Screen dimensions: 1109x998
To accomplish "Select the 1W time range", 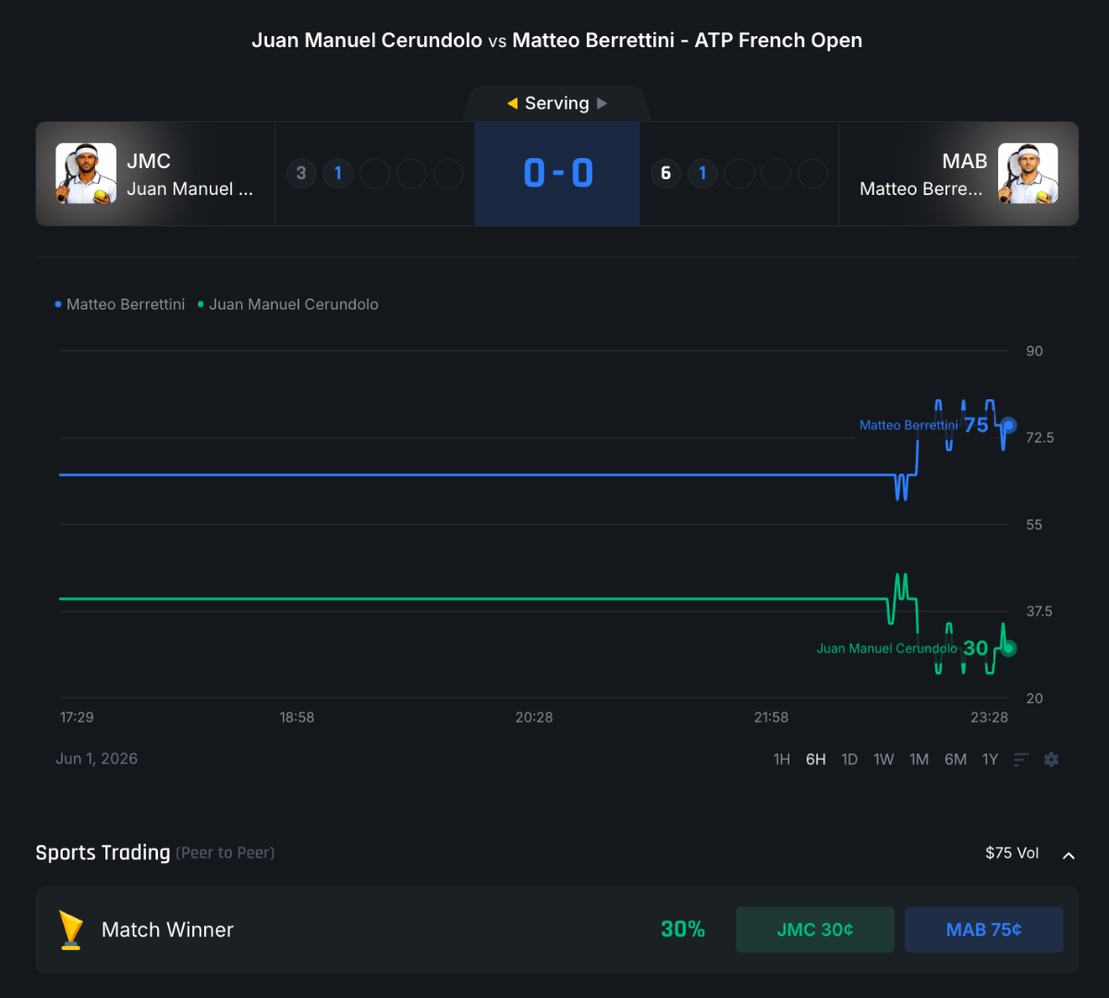I will click(884, 760).
